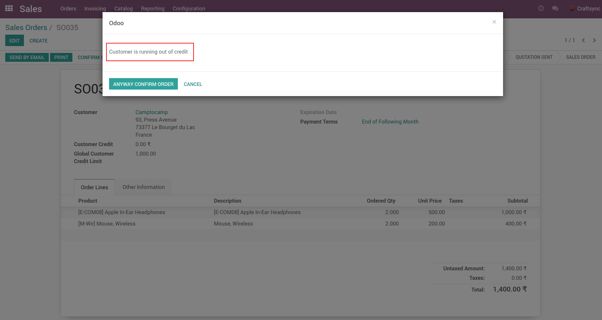Select the Order Lines tab
The width and height of the screenshot is (602, 320).
(94, 187)
